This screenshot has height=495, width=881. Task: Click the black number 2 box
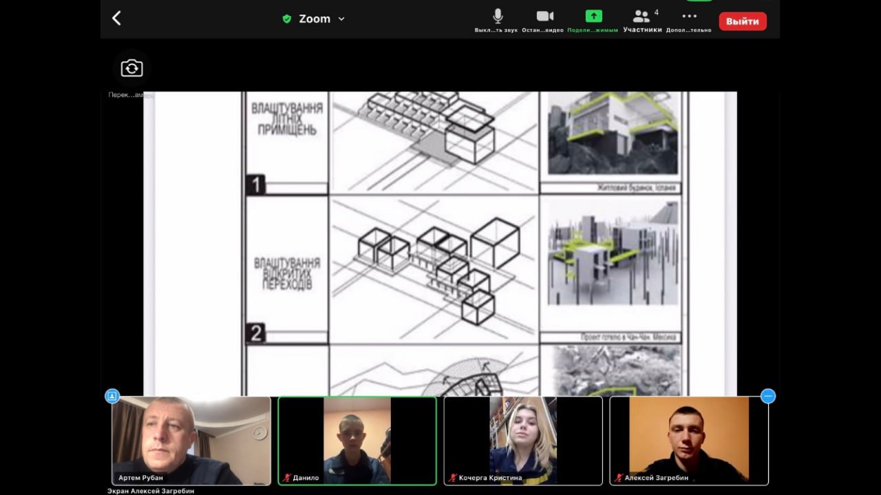point(256,334)
